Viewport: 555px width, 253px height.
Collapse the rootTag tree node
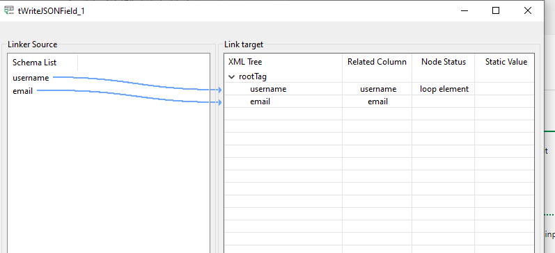click(232, 76)
